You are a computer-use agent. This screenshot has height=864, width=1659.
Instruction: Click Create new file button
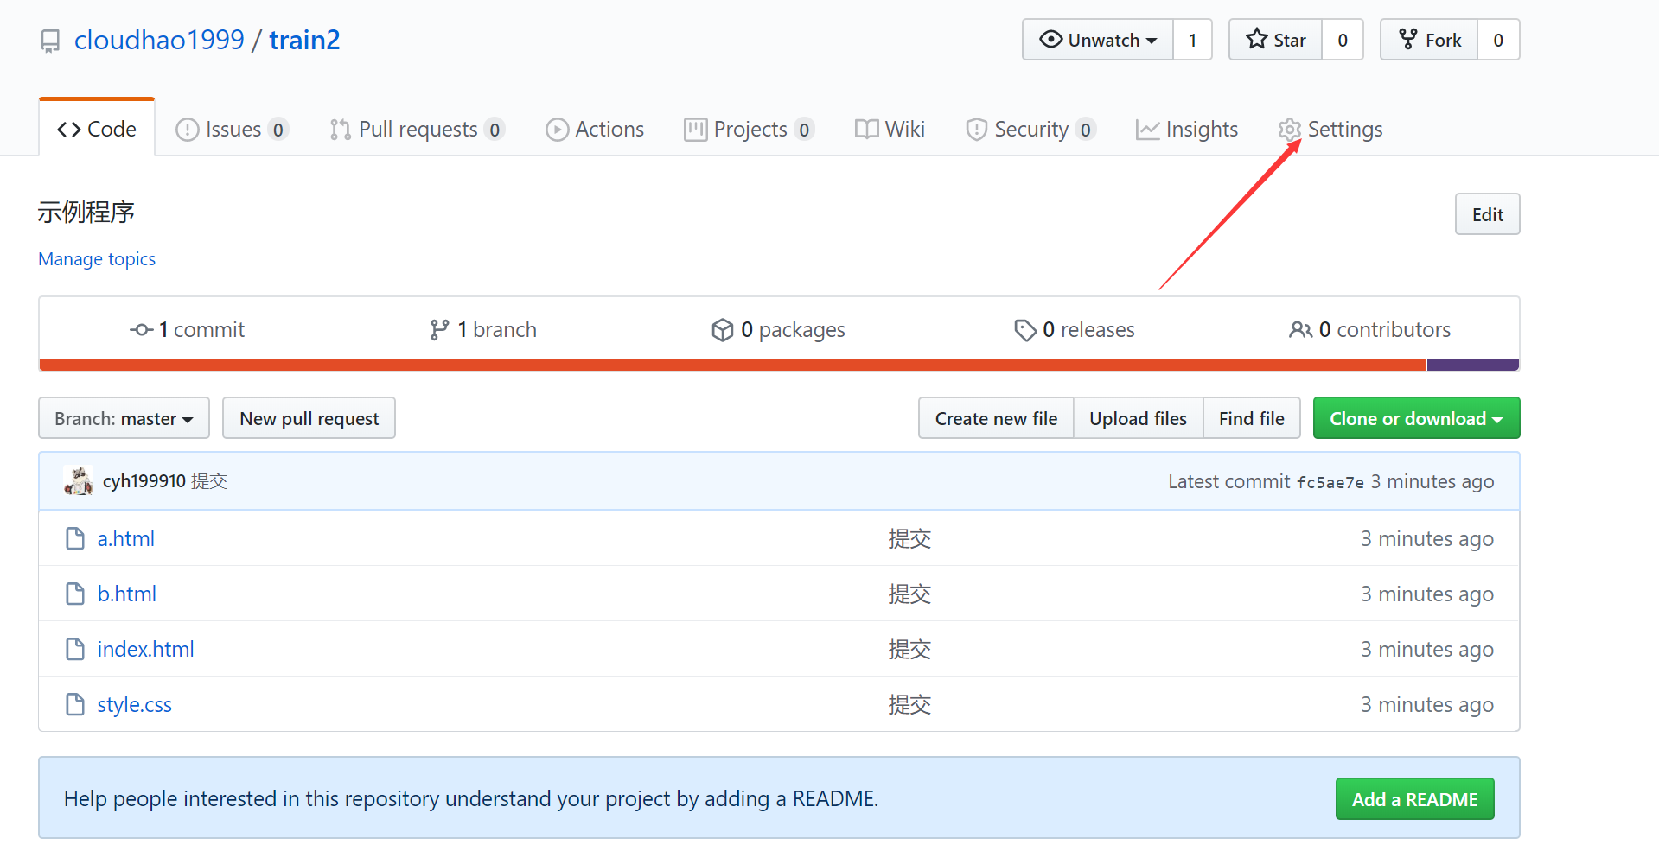click(x=996, y=418)
